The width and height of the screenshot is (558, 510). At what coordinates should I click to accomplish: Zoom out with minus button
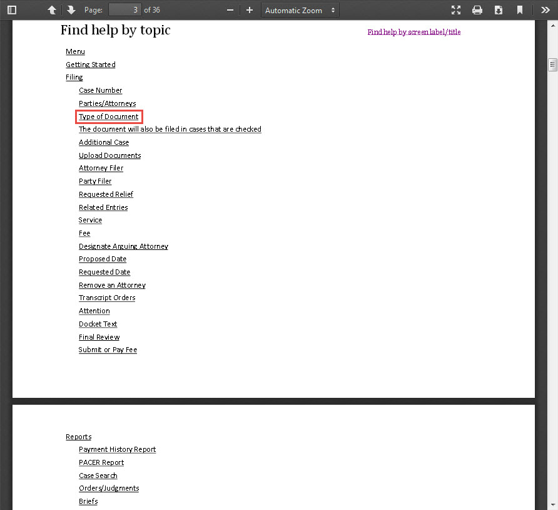tap(230, 10)
